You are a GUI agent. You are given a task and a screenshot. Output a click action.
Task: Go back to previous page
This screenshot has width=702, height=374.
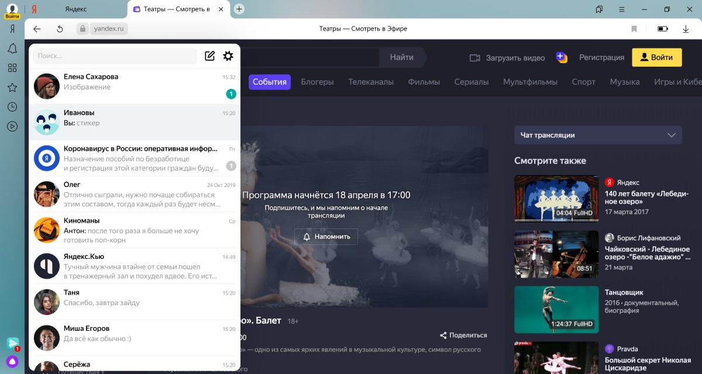(x=37, y=29)
